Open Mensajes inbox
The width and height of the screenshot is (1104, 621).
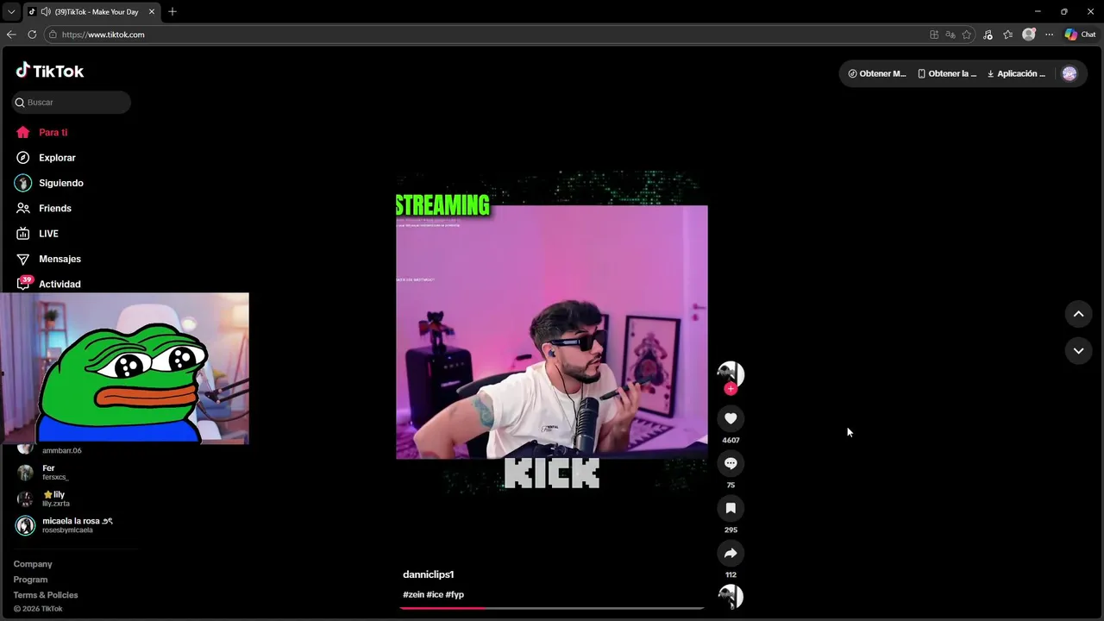coord(60,259)
